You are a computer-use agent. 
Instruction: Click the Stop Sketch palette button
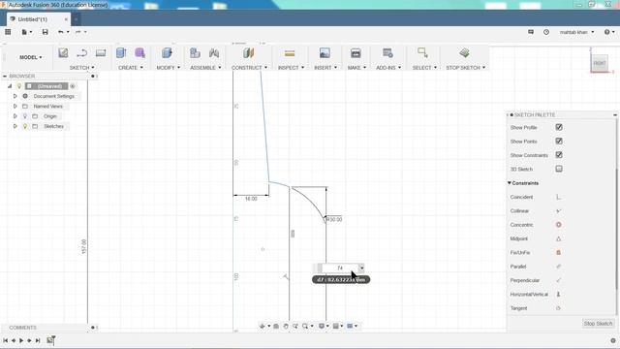click(598, 324)
